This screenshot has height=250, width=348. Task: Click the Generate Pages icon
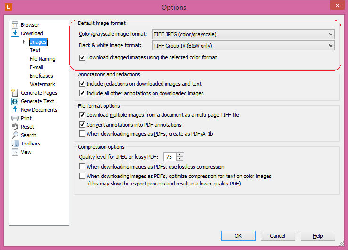[x=15, y=93]
